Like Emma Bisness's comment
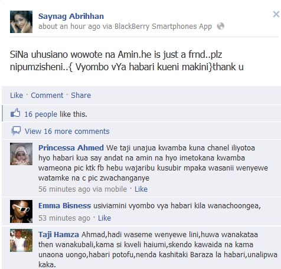Screen dimensions: 281x269 click(104, 218)
